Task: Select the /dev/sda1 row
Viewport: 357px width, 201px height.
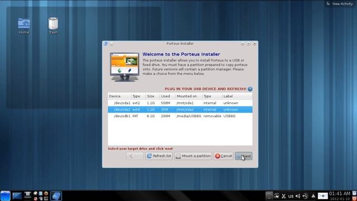Action: [180, 103]
